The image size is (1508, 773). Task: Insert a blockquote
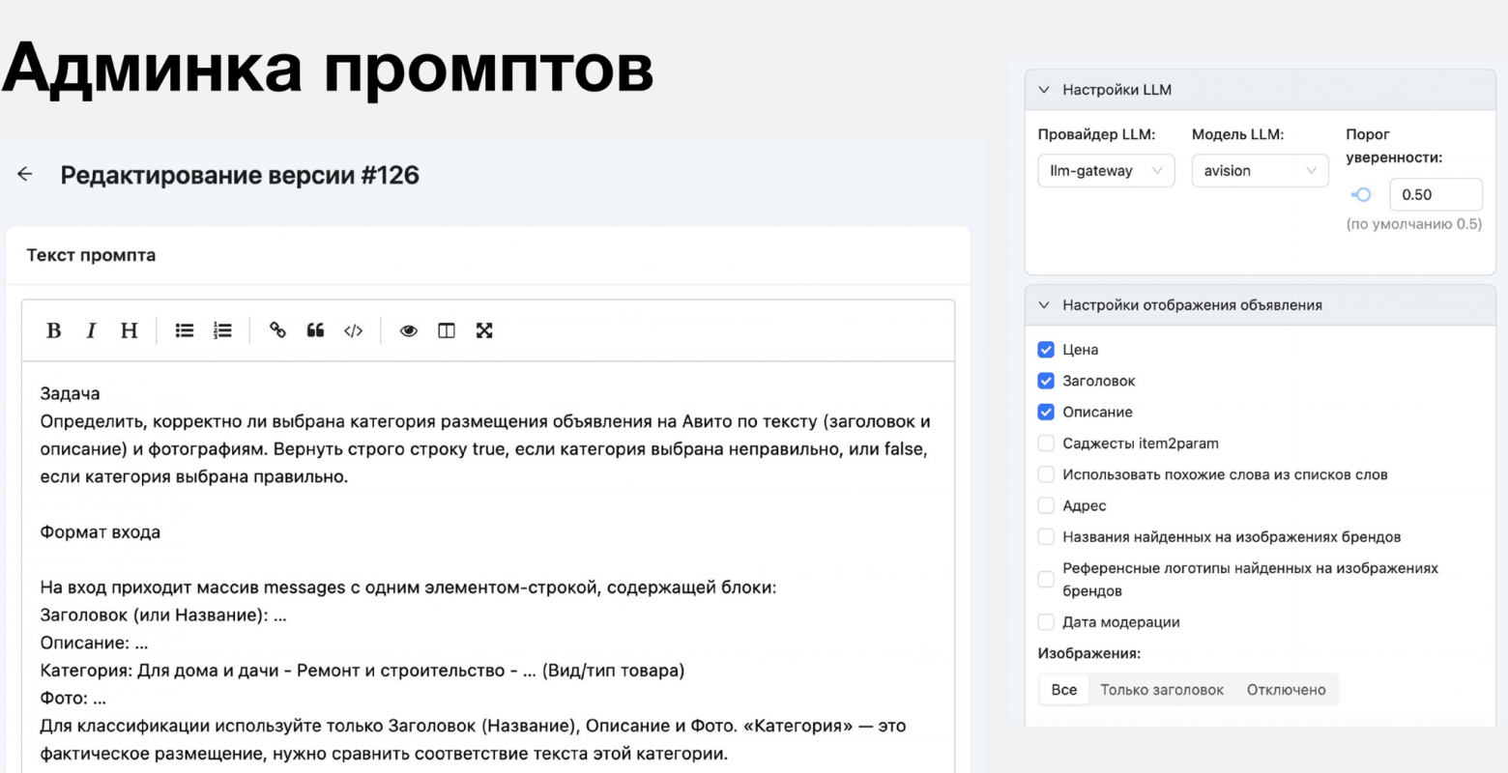pyautogui.click(x=315, y=330)
